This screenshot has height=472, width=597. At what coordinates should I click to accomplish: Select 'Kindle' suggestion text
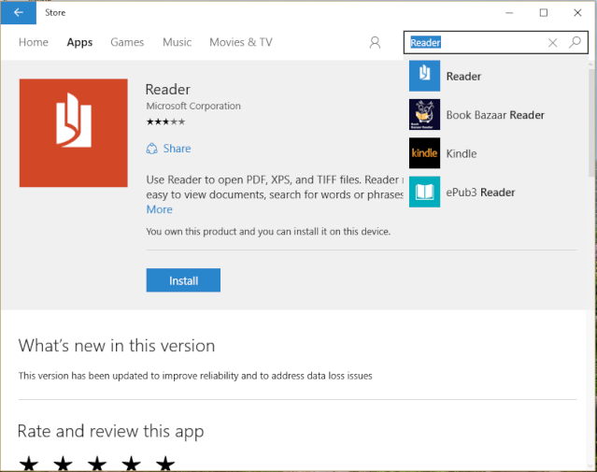click(x=462, y=153)
